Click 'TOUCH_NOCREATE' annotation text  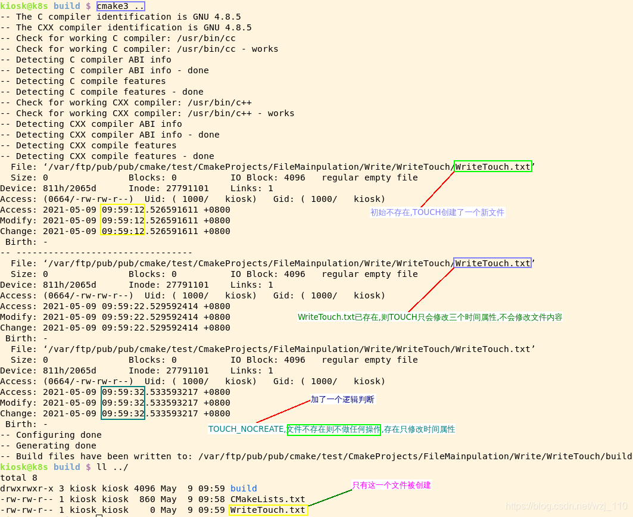[246, 429]
